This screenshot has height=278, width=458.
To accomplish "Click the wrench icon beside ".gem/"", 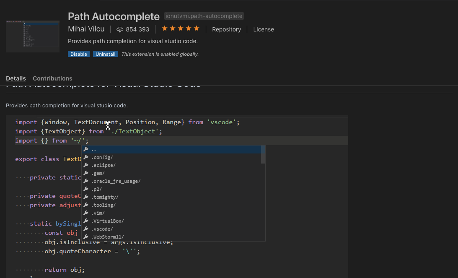I will tap(87, 173).
